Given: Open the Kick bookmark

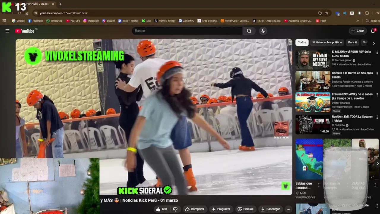Looking at the screenshot, I should pos(146,21).
